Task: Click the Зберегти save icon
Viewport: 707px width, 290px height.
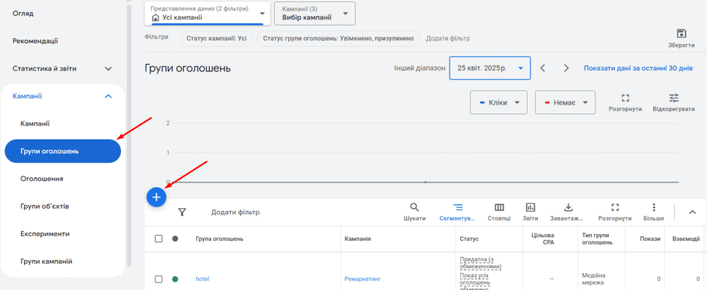Action: point(681,34)
